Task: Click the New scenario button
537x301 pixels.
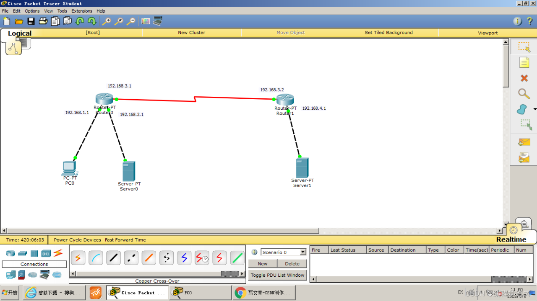Action: (x=263, y=264)
